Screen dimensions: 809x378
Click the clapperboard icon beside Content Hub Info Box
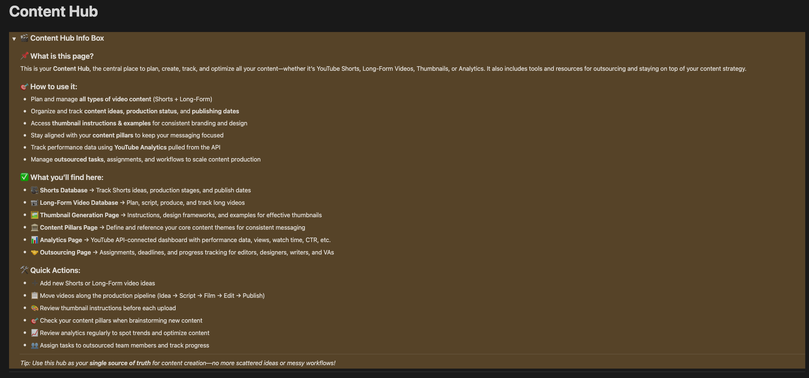pos(24,38)
